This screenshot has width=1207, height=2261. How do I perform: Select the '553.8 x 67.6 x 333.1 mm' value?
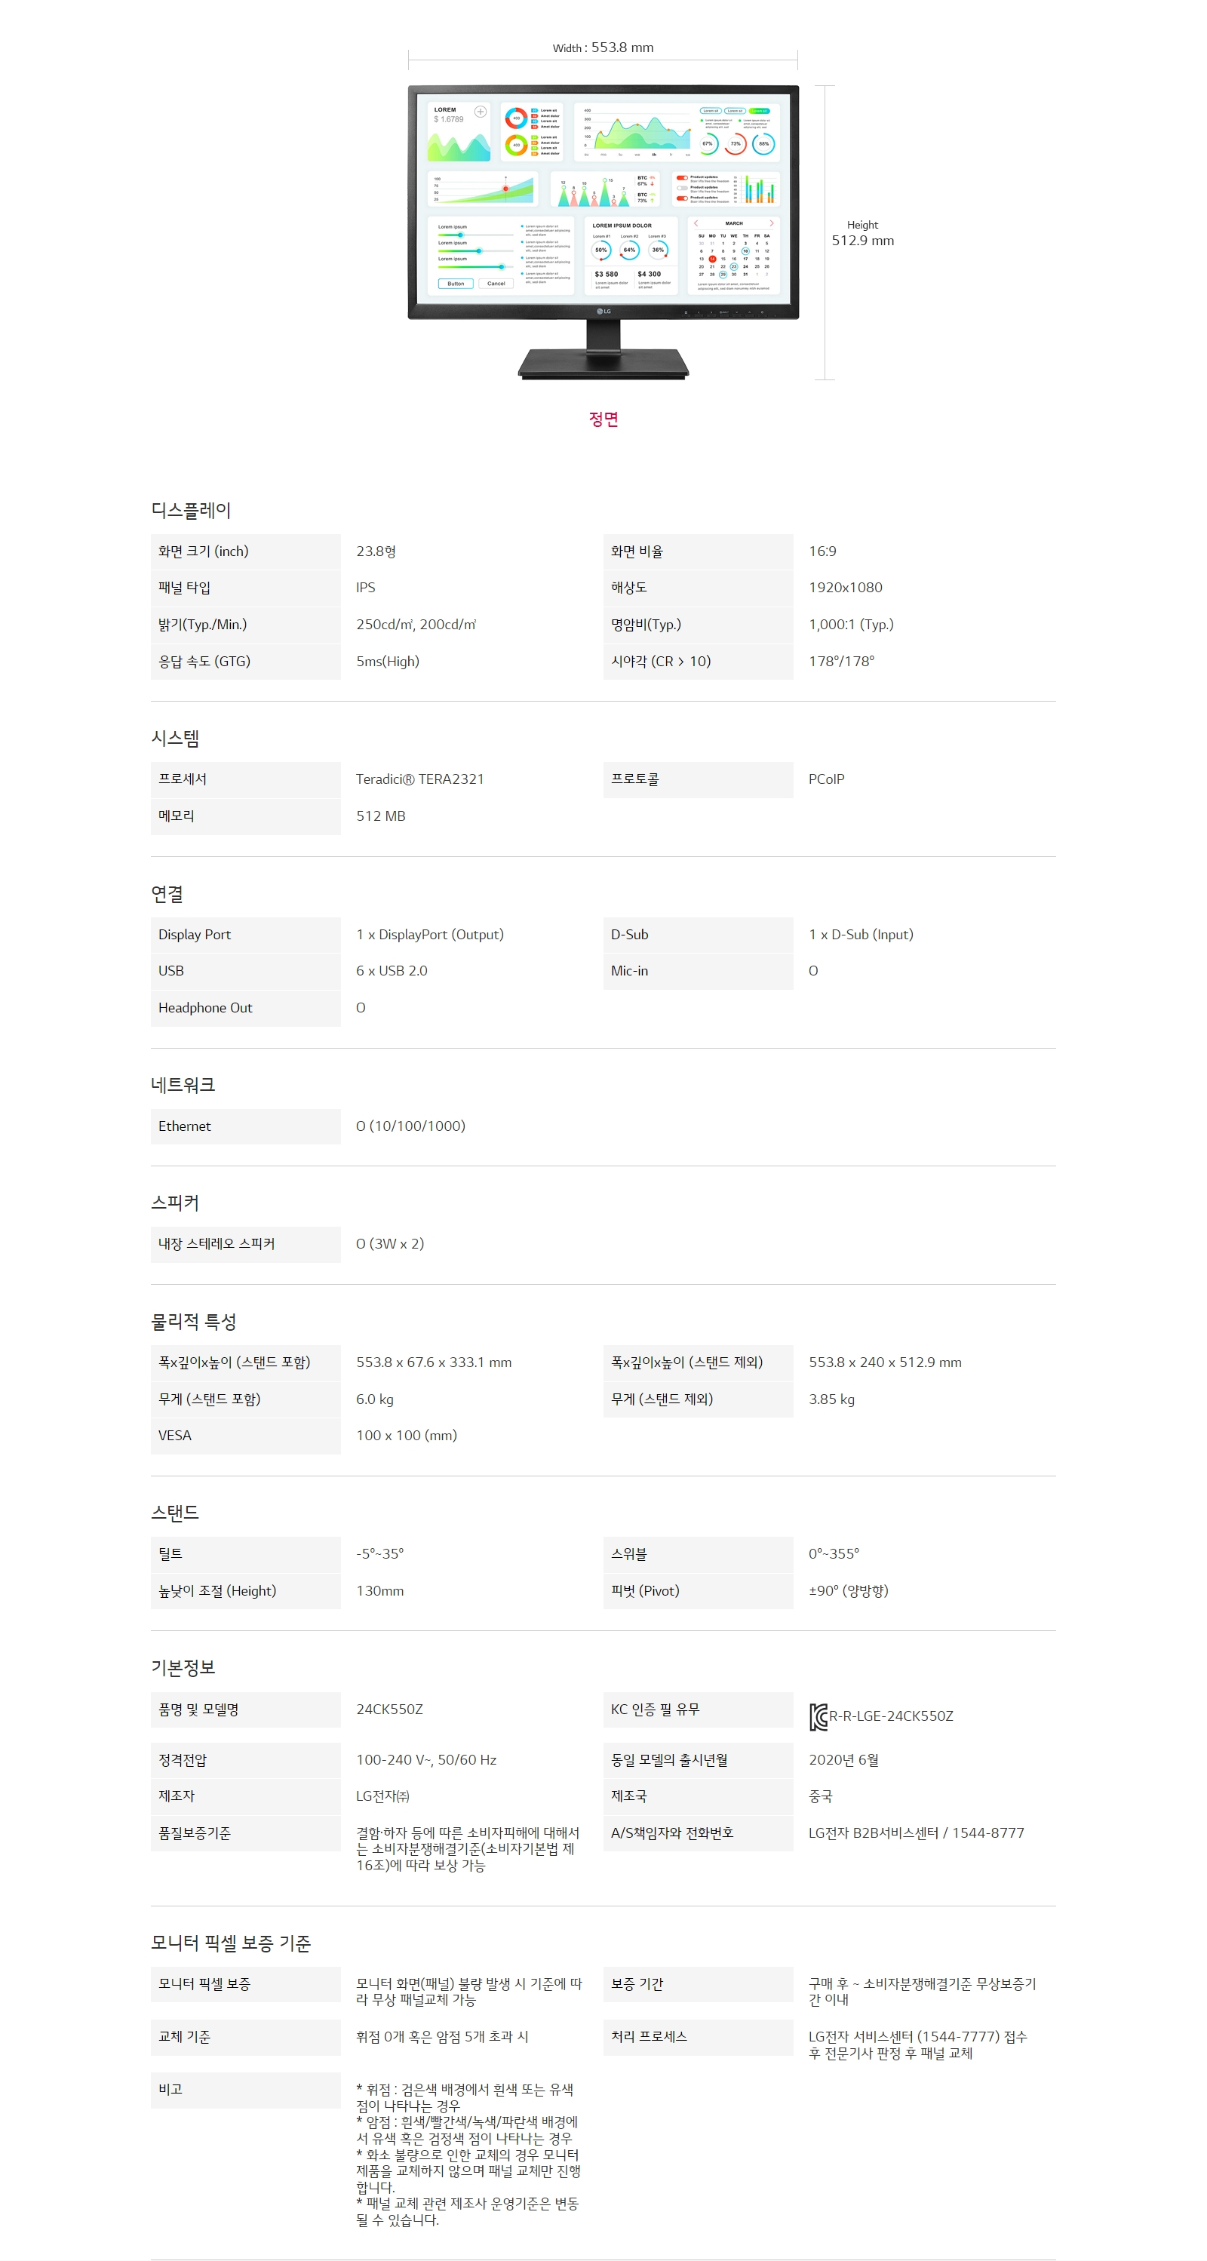coord(434,1362)
